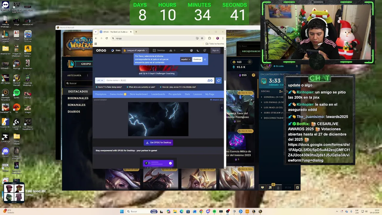Open Chrome apps grid in bookmarks bar

(x=96, y=44)
